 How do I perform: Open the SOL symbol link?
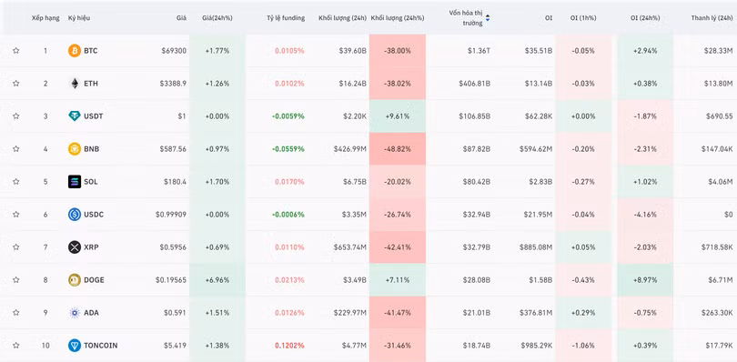tap(91, 182)
